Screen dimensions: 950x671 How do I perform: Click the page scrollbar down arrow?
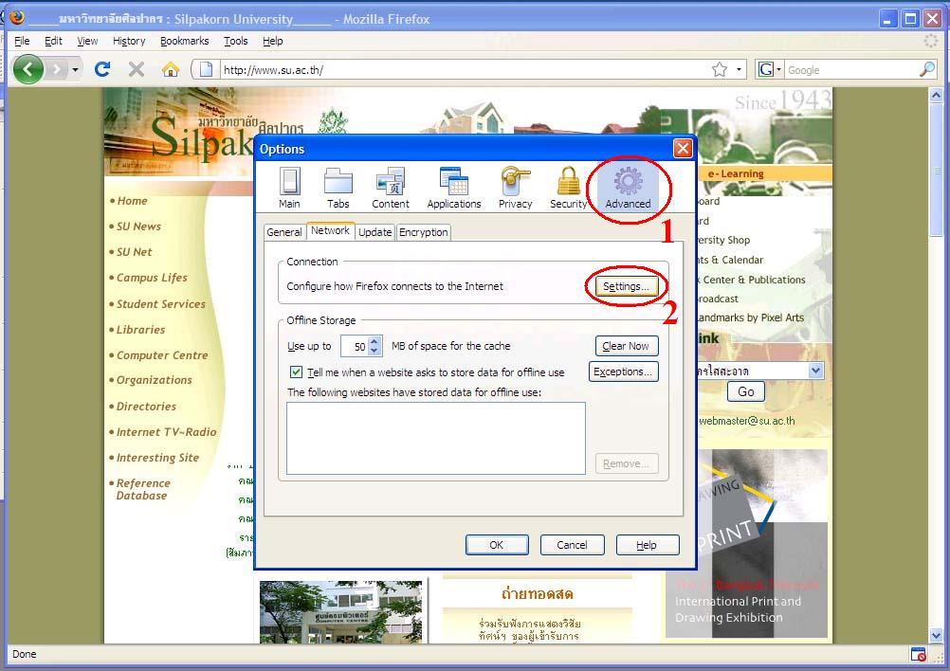[936, 635]
